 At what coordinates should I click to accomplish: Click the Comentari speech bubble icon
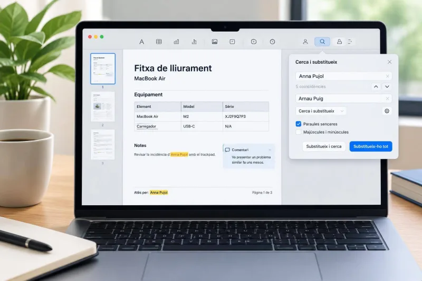pos(227,150)
